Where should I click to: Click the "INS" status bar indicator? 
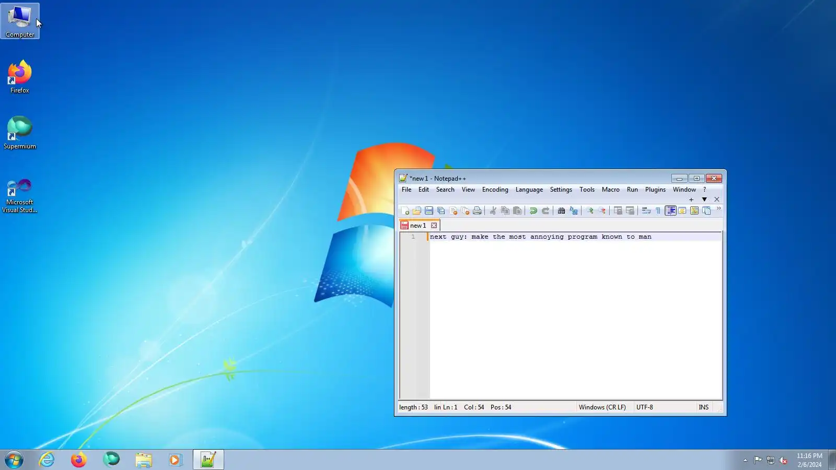(704, 407)
